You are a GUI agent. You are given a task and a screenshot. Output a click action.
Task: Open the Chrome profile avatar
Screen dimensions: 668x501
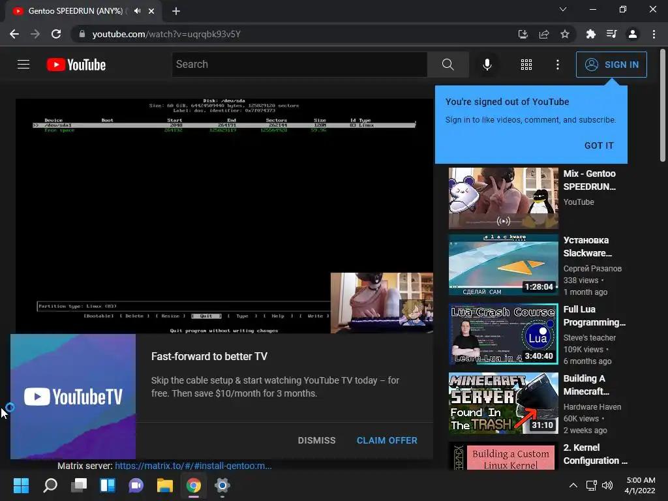click(x=633, y=34)
